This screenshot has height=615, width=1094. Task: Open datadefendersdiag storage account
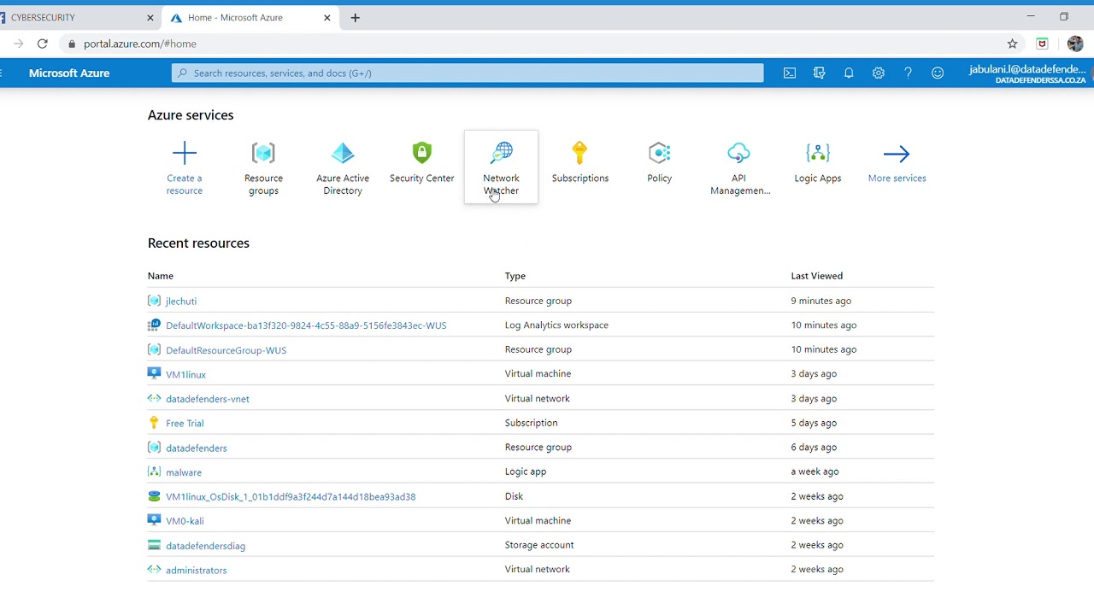tap(205, 546)
